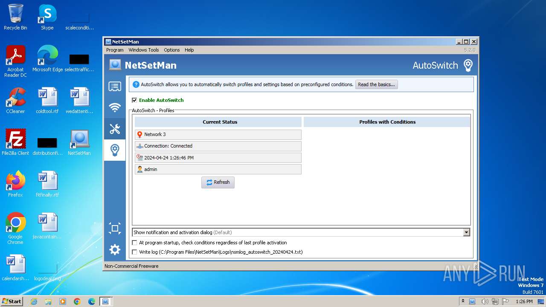The height and width of the screenshot is (307, 546).
Task: Select the AutoSwitch lightbulb sidebar icon
Action: tap(115, 150)
